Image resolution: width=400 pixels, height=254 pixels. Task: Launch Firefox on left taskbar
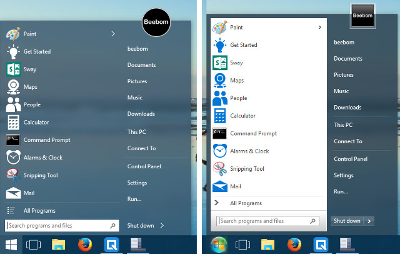pos(85,245)
